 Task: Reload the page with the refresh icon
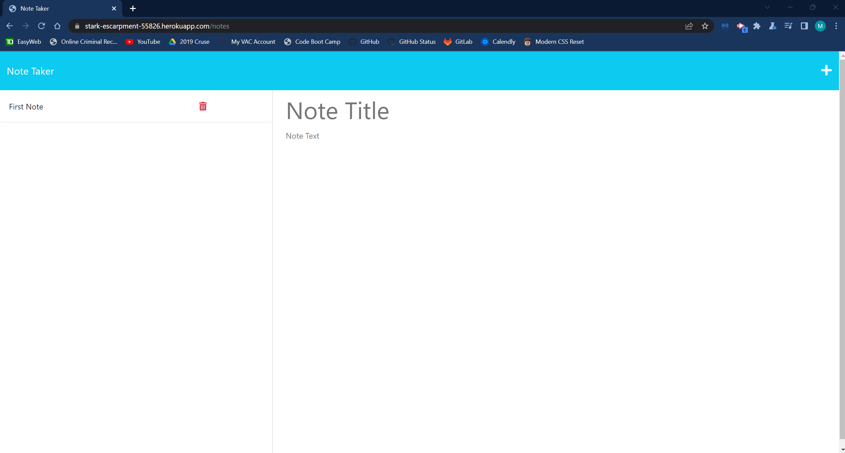click(41, 26)
